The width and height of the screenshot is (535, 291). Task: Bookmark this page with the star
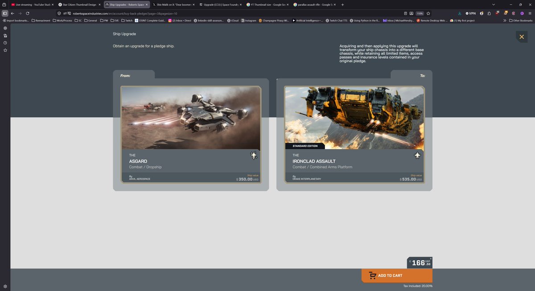[428, 13]
